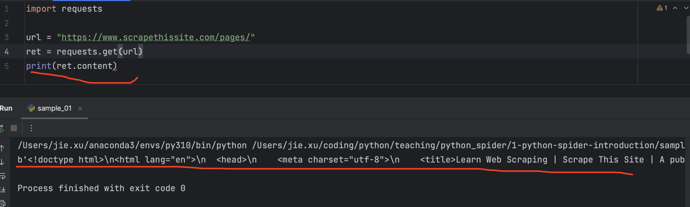Click the 'import' keyword on line 1

click(41, 9)
